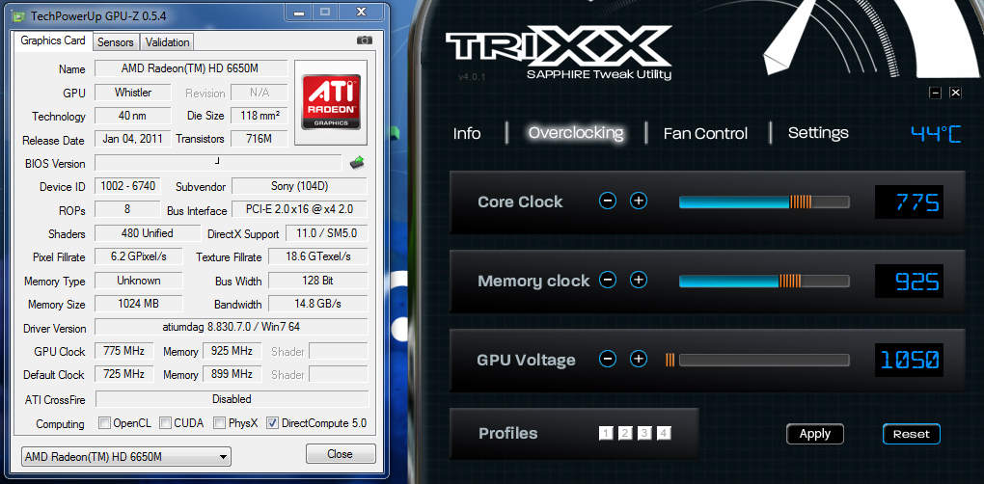Image resolution: width=984 pixels, height=484 pixels.
Task: Decrease Memory clock with minus button
Action: 608,280
